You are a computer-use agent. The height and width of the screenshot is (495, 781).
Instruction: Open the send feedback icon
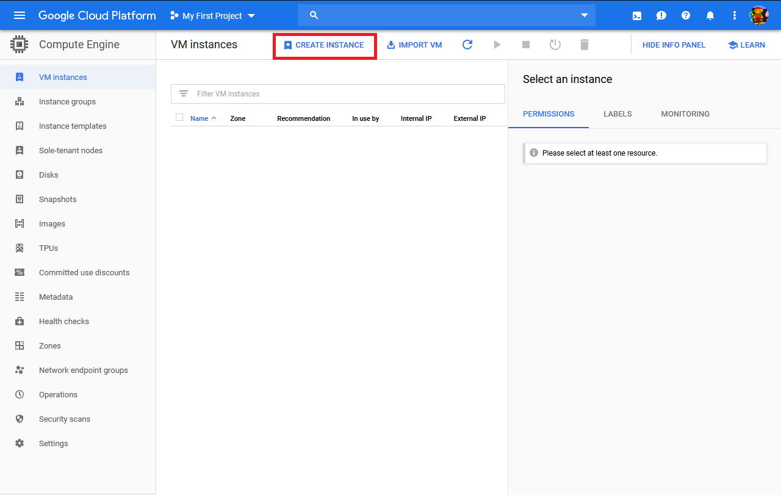click(x=661, y=16)
